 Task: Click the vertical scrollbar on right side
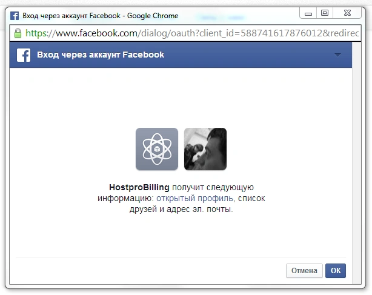357,163
